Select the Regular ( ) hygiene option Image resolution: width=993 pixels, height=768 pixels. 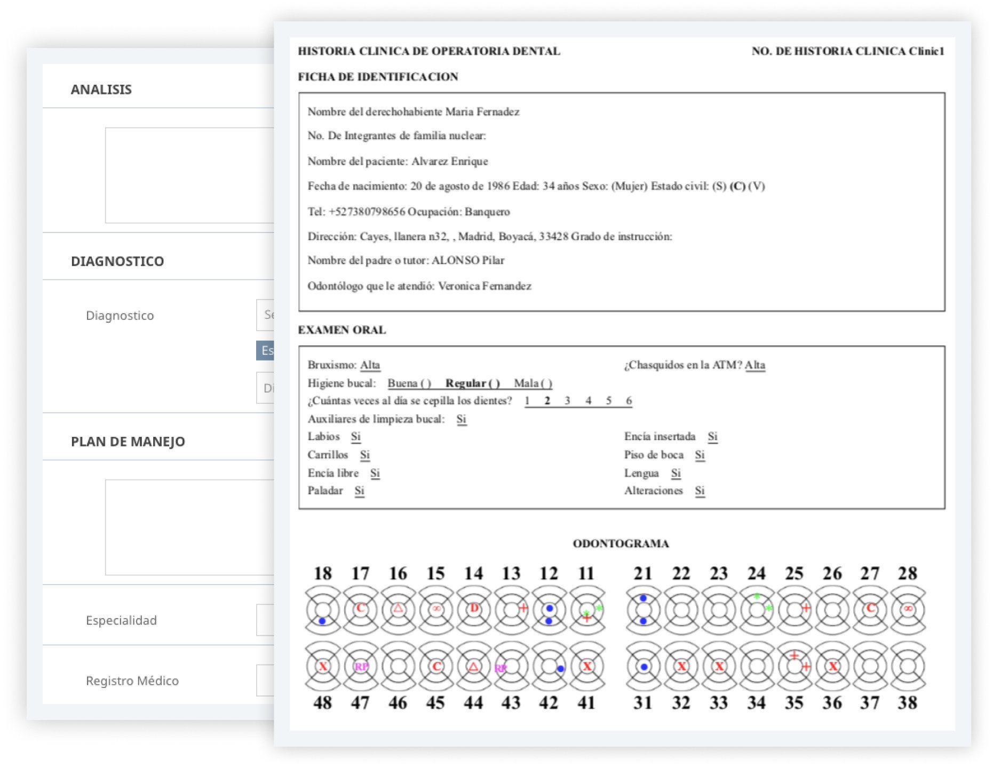pyautogui.click(x=473, y=383)
